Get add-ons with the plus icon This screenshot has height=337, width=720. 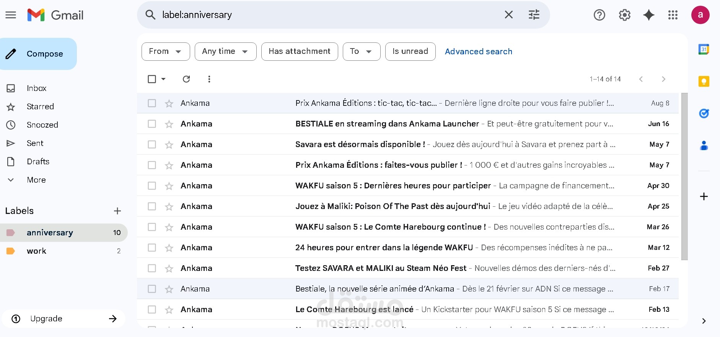pyautogui.click(x=704, y=196)
